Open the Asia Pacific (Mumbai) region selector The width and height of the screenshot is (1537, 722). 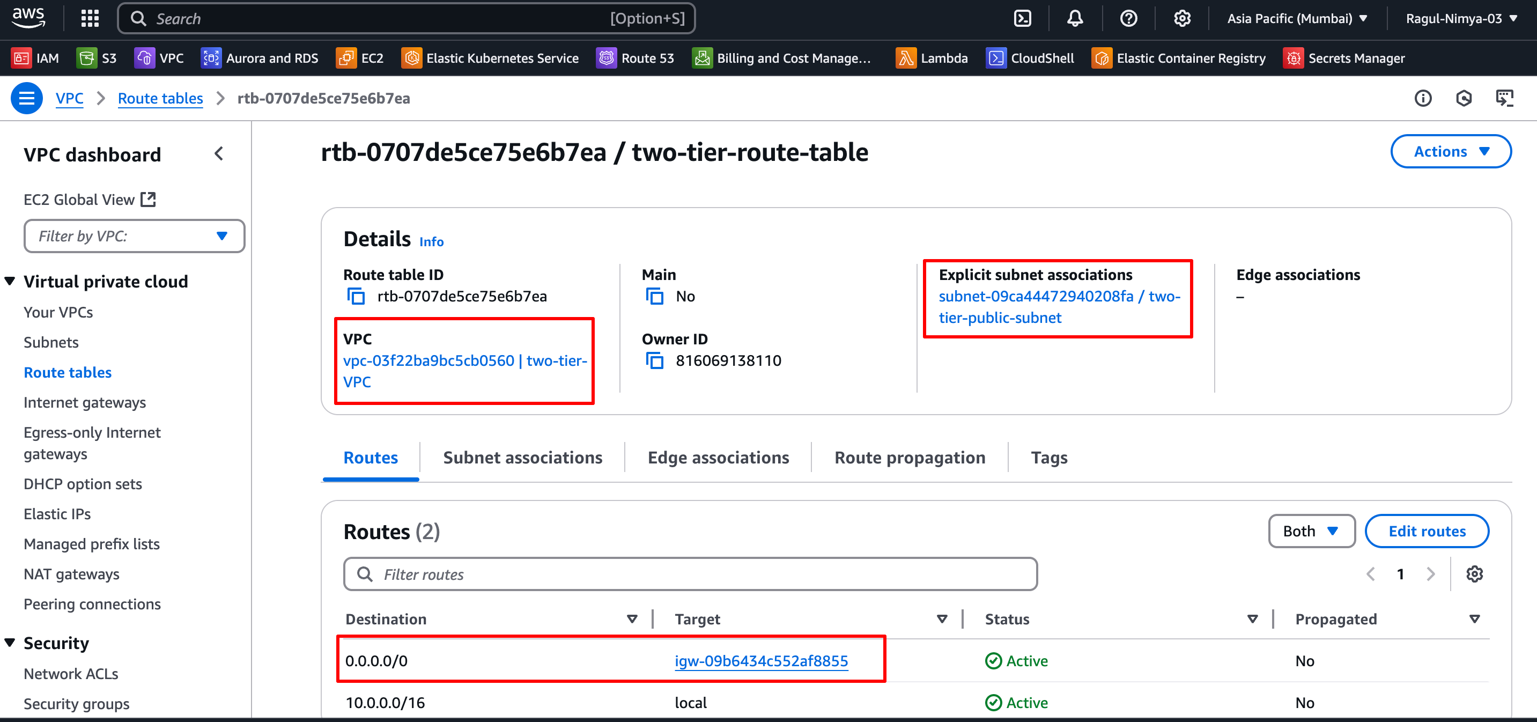1297,18
